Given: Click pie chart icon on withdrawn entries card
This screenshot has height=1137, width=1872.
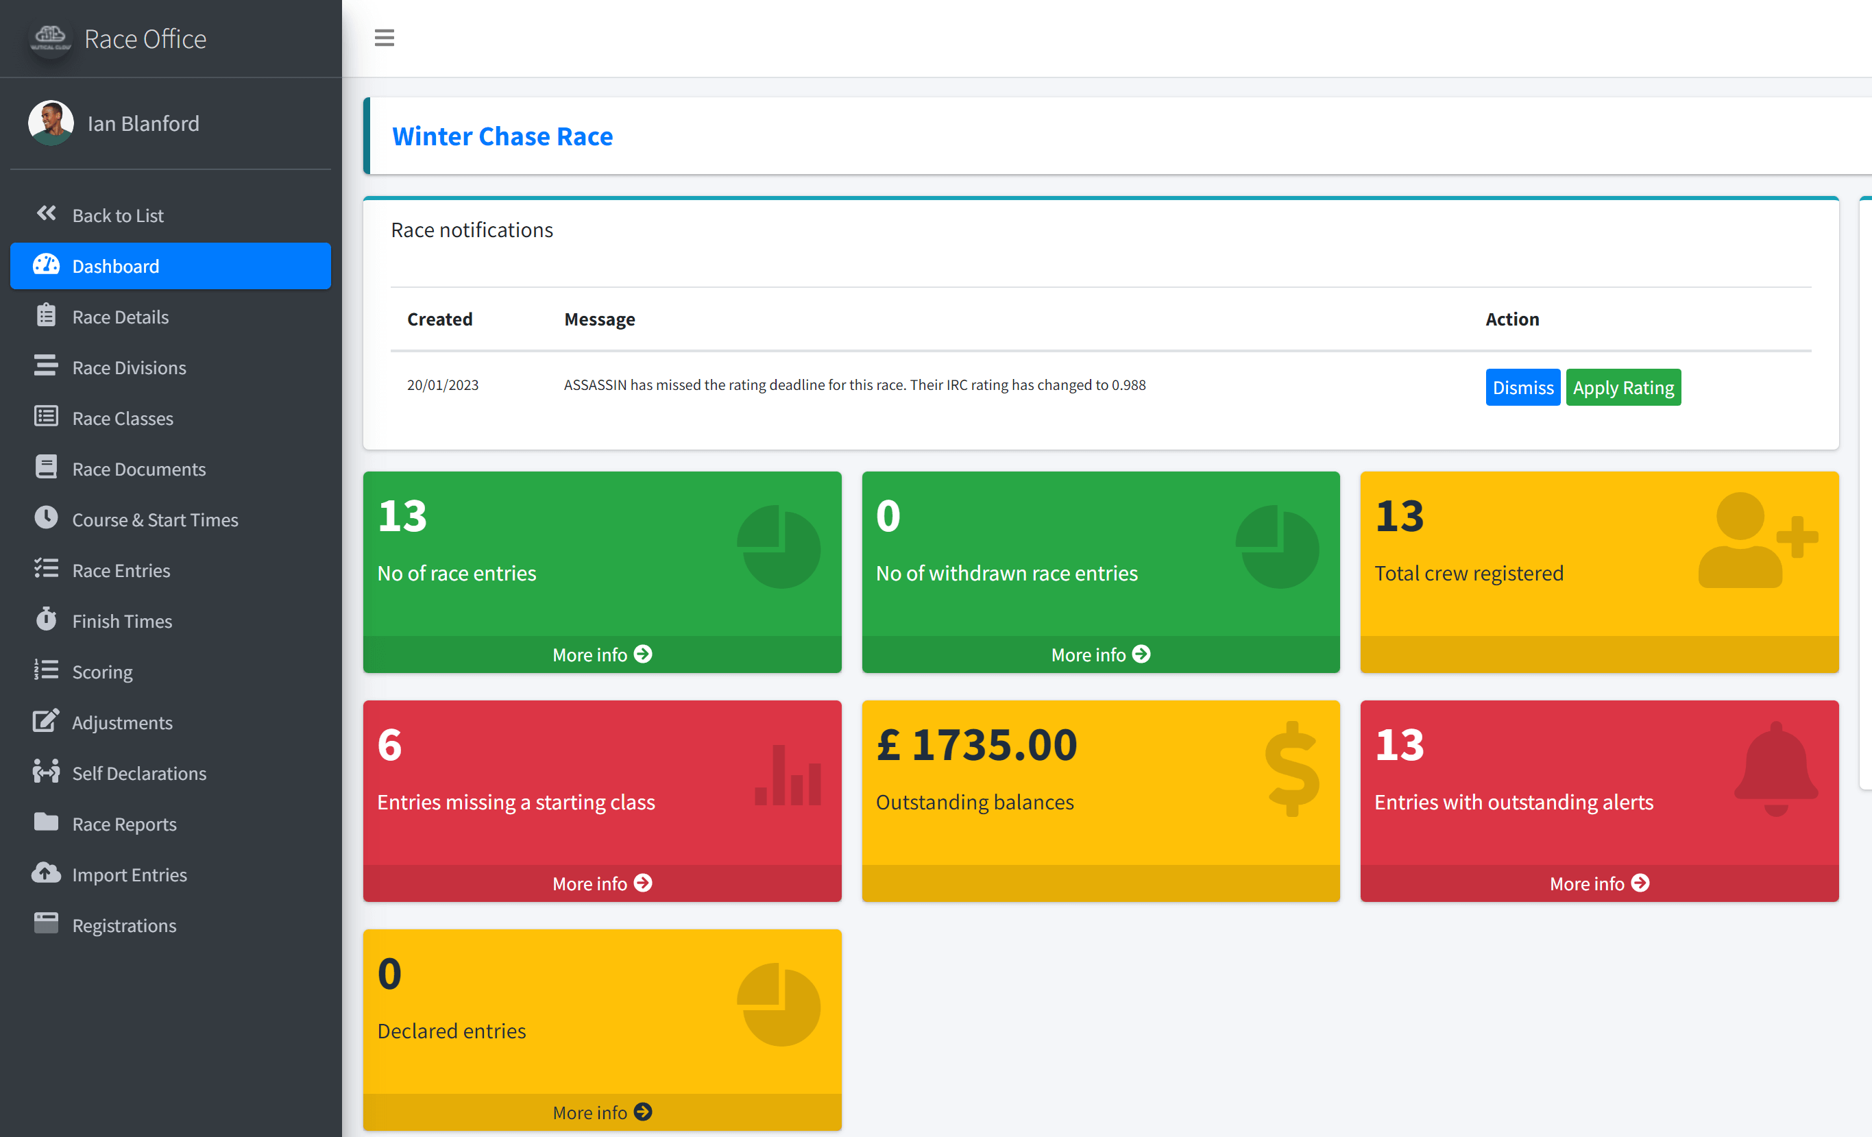Looking at the screenshot, I should click(x=1277, y=547).
